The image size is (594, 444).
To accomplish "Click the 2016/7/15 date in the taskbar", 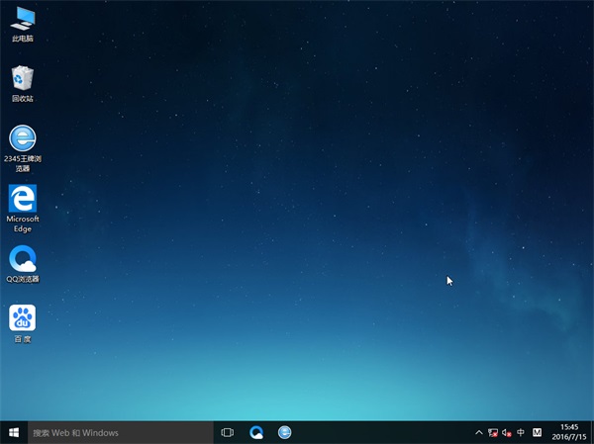I will (x=569, y=437).
